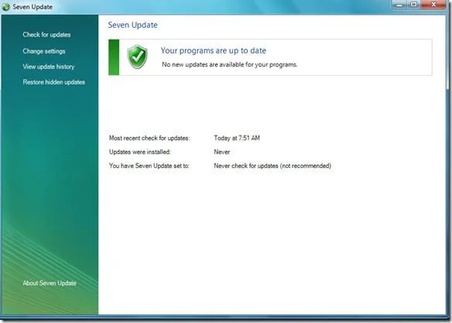Screen dimensions: 452x323
Task: Minimize the Seven Update window
Action: (399, 5)
